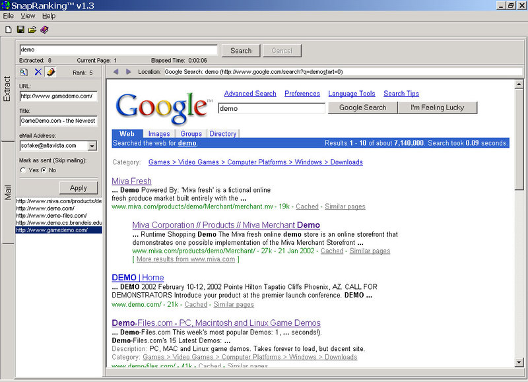The image size is (528, 382).
Task: Click the underlined demo link in blue bar
Action: pyautogui.click(x=187, y=143)
